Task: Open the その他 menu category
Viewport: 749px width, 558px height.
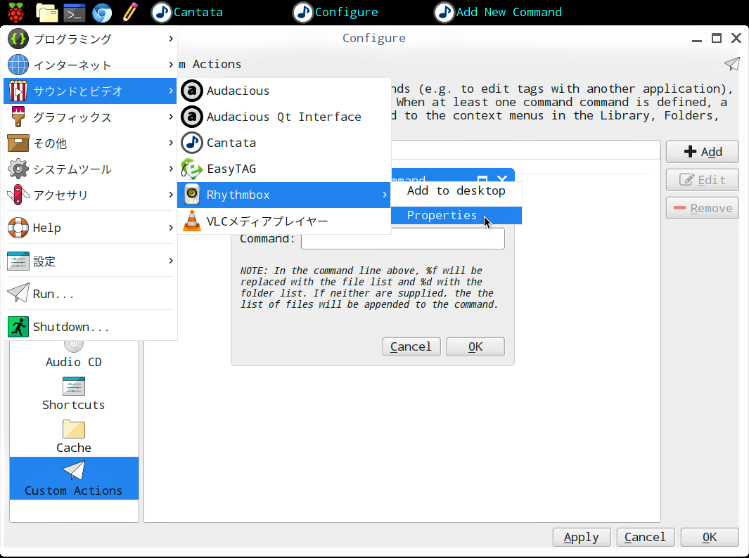Action: point(90,143)
